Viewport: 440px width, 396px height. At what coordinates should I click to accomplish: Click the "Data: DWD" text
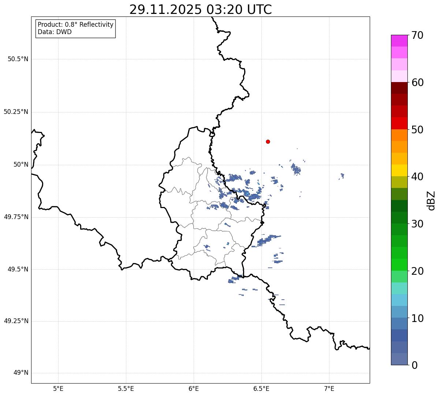click(x=55, y=32)
